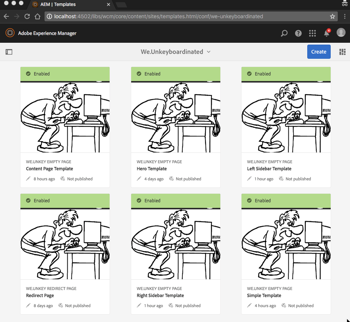Open the Redirect Page thumbnail
This screenshot has width=350, height=322.
[65, 244]
